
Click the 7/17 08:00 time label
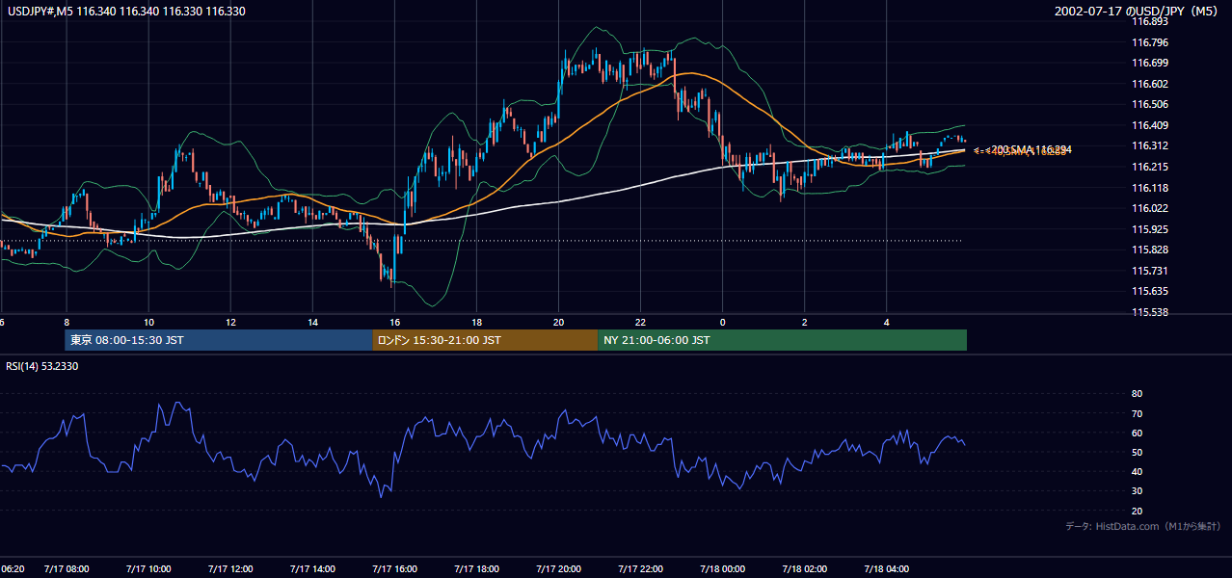coord(67,568)
